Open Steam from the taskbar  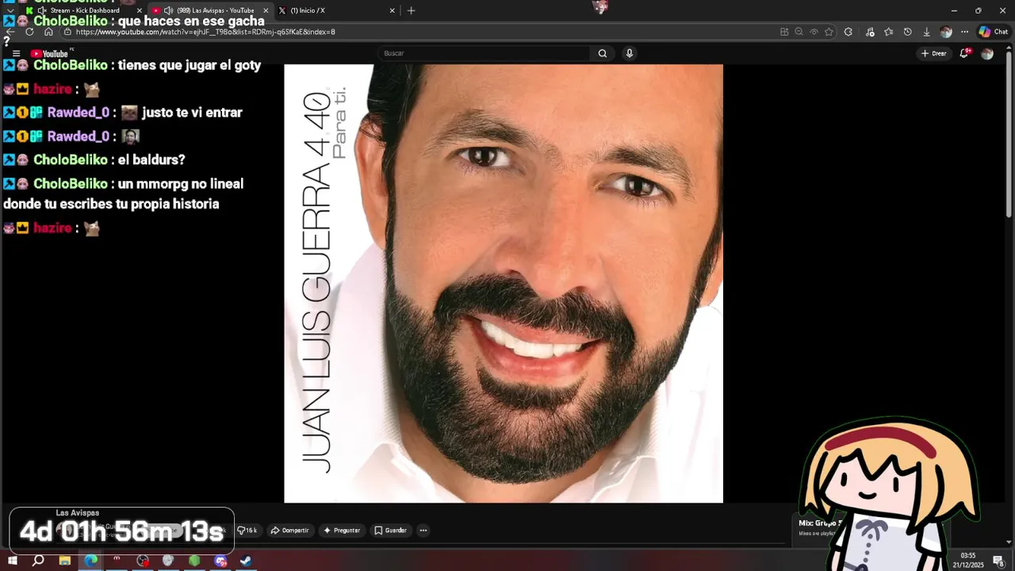tap(246, 561)
